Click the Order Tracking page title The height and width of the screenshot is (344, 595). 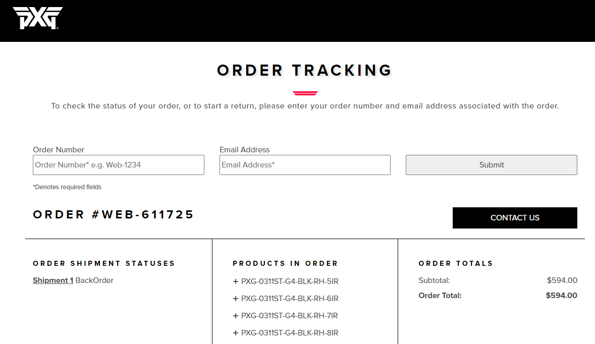[305, 70]
